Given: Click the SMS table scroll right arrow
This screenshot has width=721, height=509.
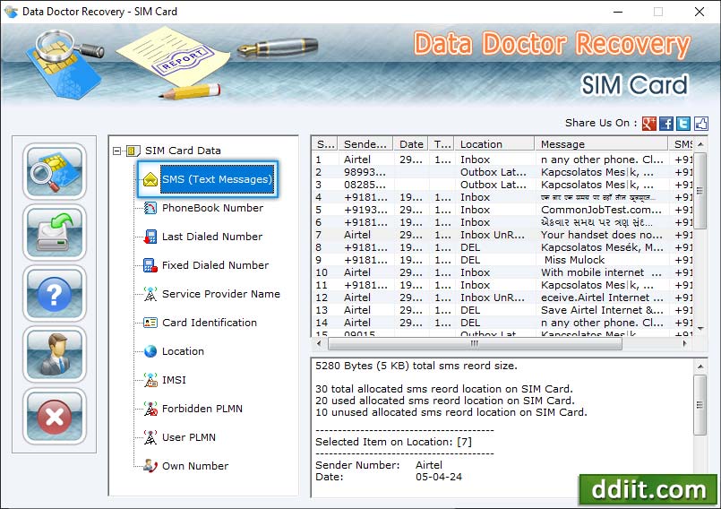Looking at the screenshot, I should 684,343.
